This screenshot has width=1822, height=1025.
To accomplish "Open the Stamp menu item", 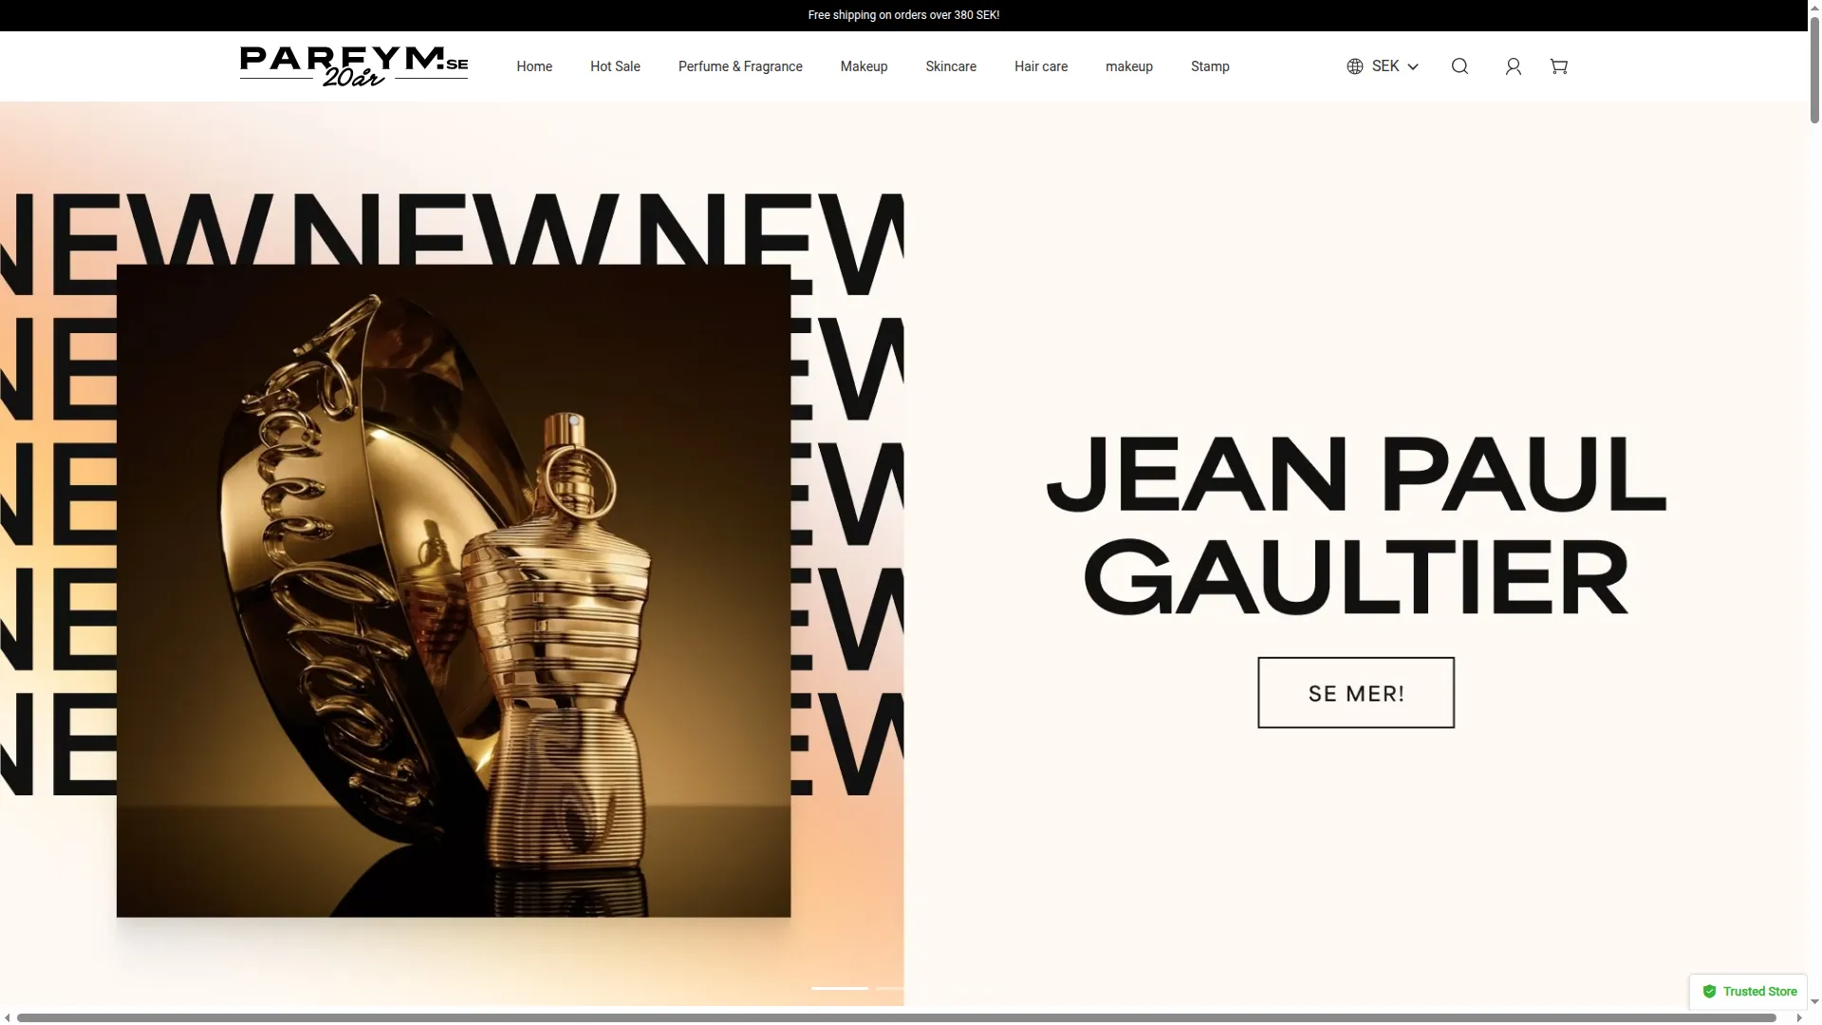I will coord(1210,66).
